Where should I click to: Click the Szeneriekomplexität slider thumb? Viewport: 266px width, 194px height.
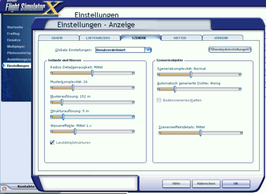191,74
